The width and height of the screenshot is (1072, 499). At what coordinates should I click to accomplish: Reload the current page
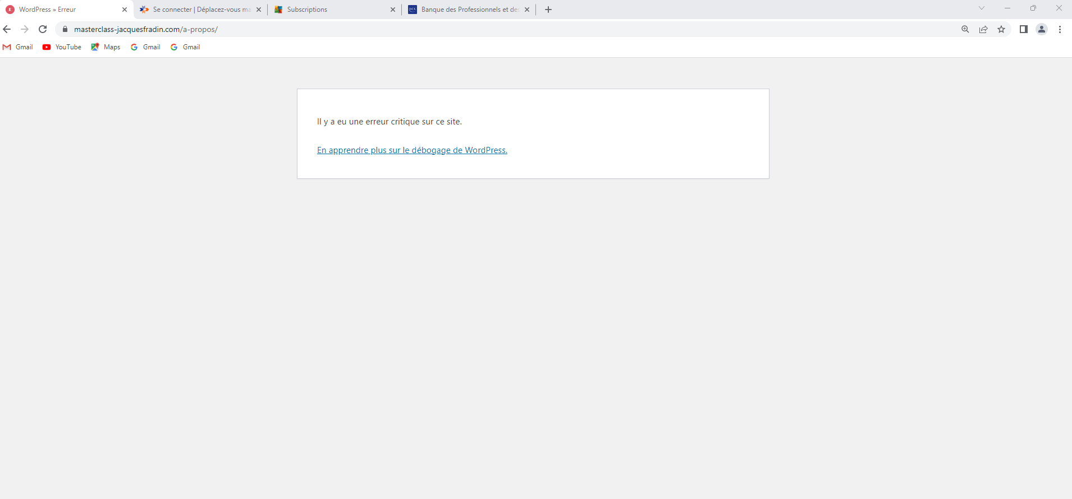43,29
